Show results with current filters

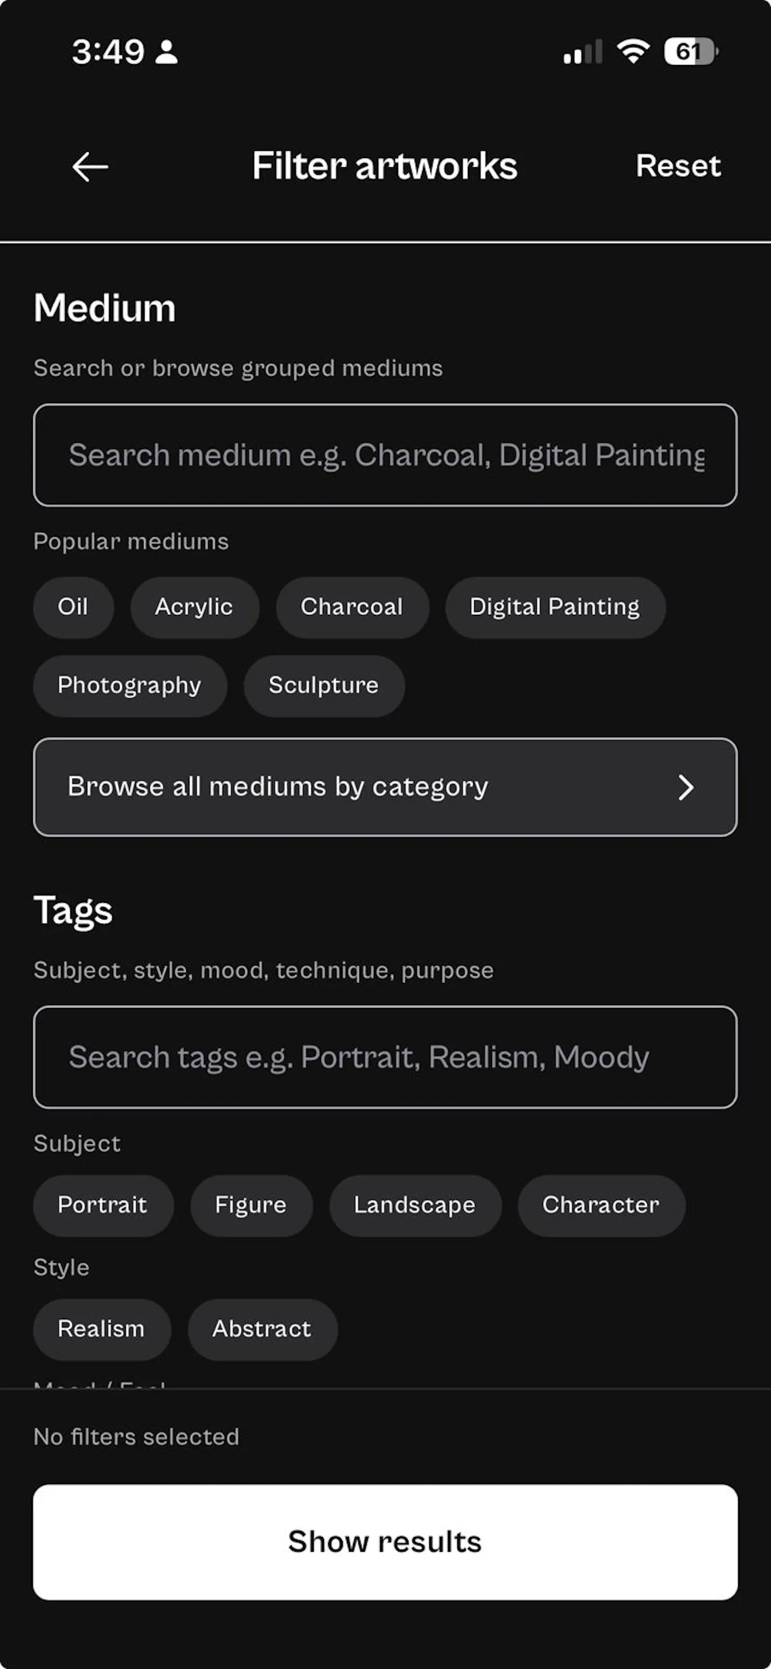(385, 1542)
